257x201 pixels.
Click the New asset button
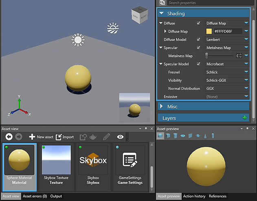41,137
